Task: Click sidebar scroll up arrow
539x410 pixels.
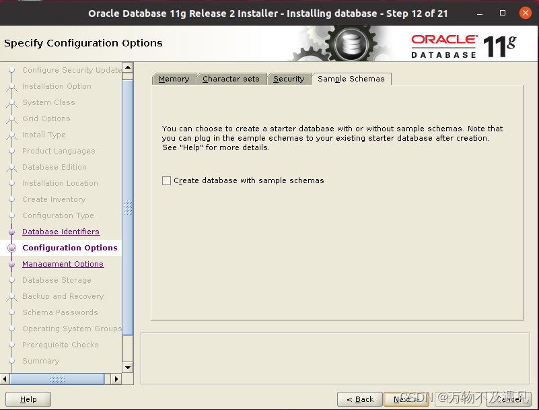Action: pyautogui.click(x=128, y=67)
